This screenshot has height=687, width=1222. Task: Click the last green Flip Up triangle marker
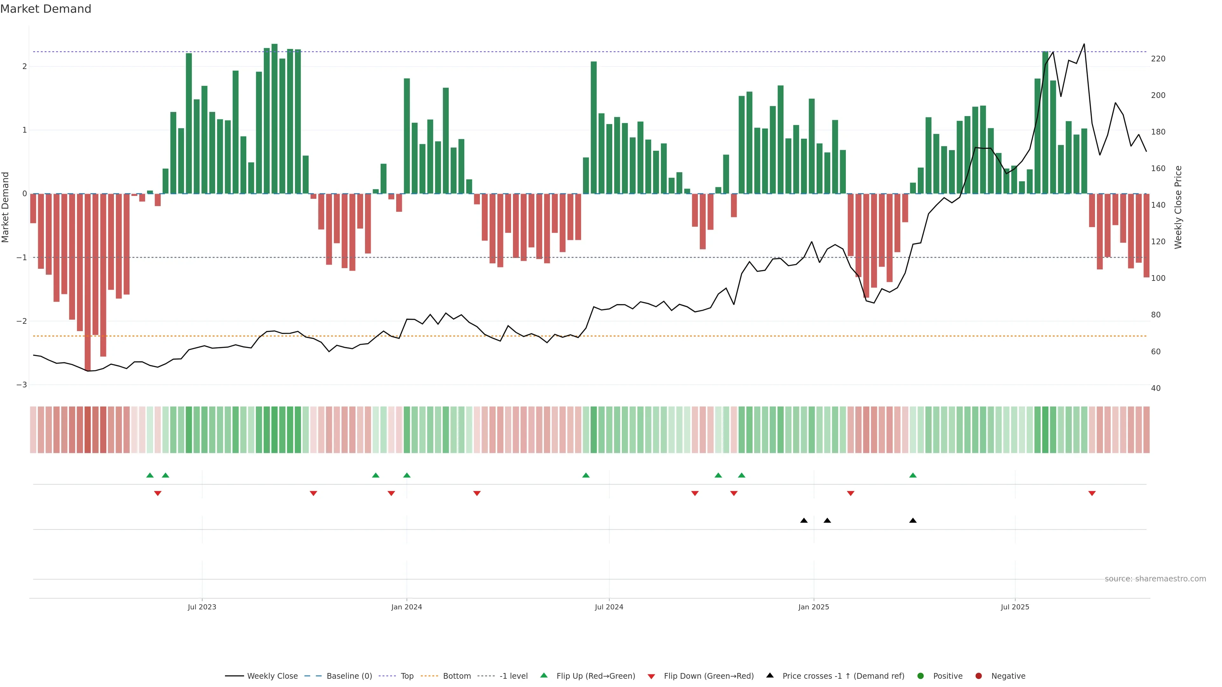coord(913,475)
